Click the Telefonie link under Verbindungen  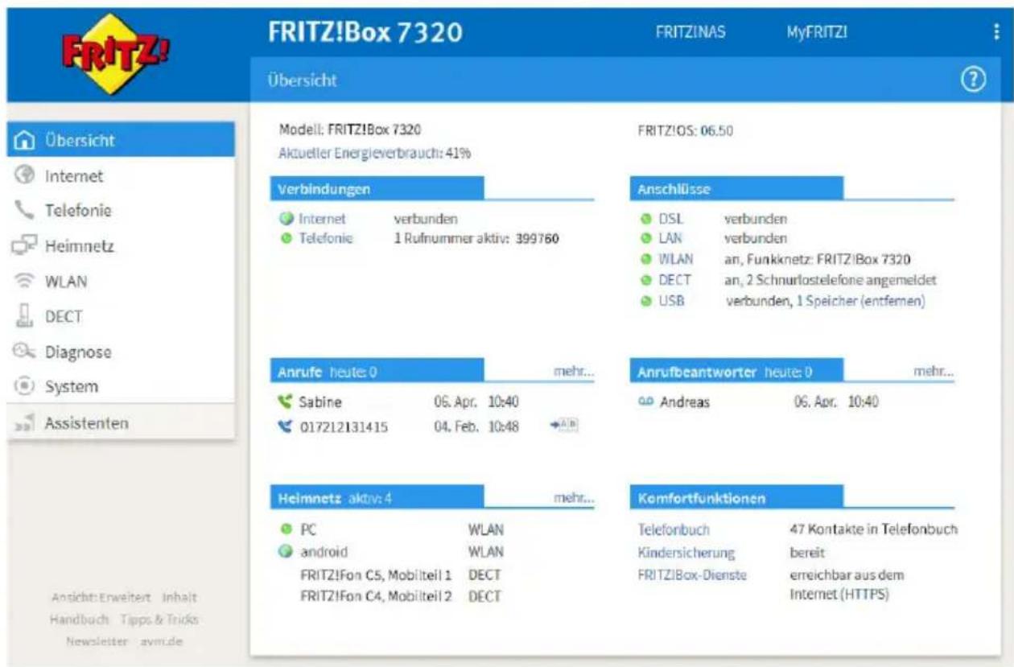pyautogui.click(x=326, y=239)
